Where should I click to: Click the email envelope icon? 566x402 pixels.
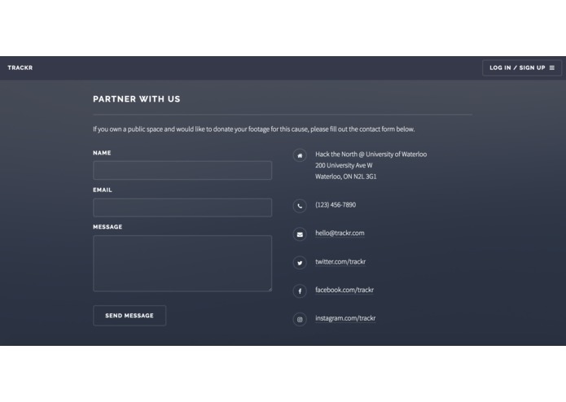[x=300, y=234]
